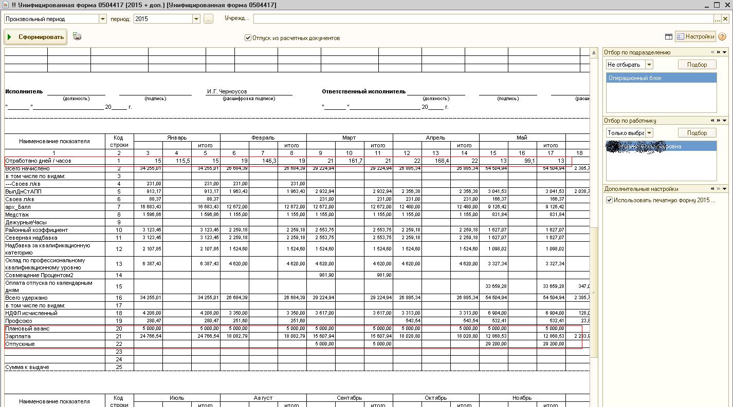Click the Февраль column header
Image resolution: width=733 pixels, height=407 pixels.
coord(263,138)
